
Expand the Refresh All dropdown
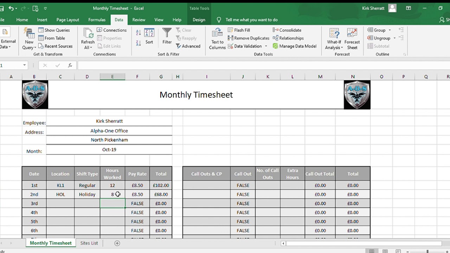[88, 45]
